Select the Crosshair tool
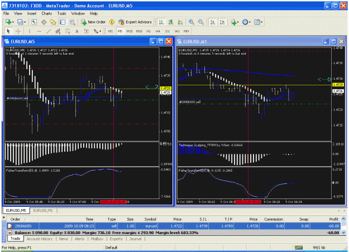Image resolution: width=349 pixels, height=252 pixels. click(18, 31)
